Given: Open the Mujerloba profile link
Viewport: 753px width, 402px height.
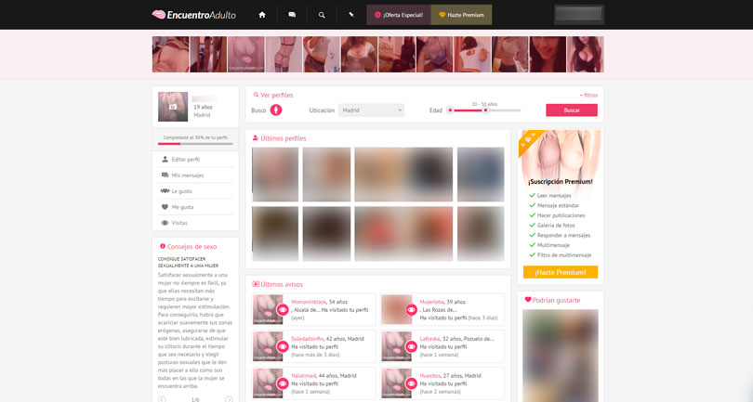Looking at the screenshot, I should (x=431, y=302).
